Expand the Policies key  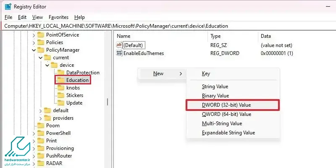[x=34, y=42]
